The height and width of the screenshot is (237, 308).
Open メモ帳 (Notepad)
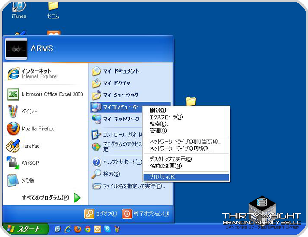pyautogui.click(x=27, y=180)
